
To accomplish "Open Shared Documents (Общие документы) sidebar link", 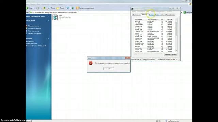I will pos(34,28).
